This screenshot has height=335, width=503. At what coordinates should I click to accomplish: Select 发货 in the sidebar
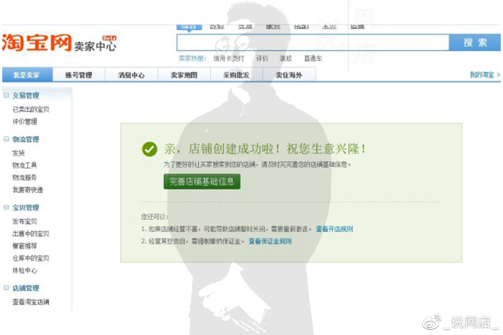[x=19, y=153]
